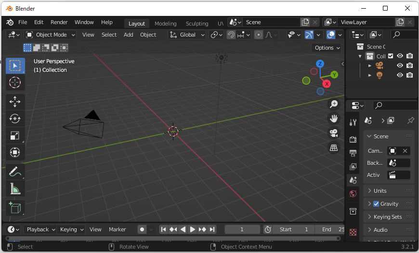
Task: Select the Scale tool
Action: [x=15, y=135]
